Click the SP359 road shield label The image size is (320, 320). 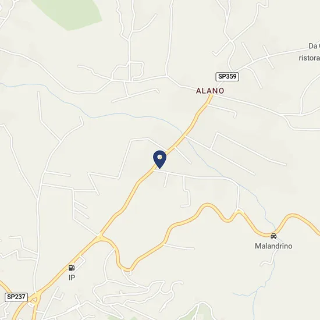coord(227,77)
